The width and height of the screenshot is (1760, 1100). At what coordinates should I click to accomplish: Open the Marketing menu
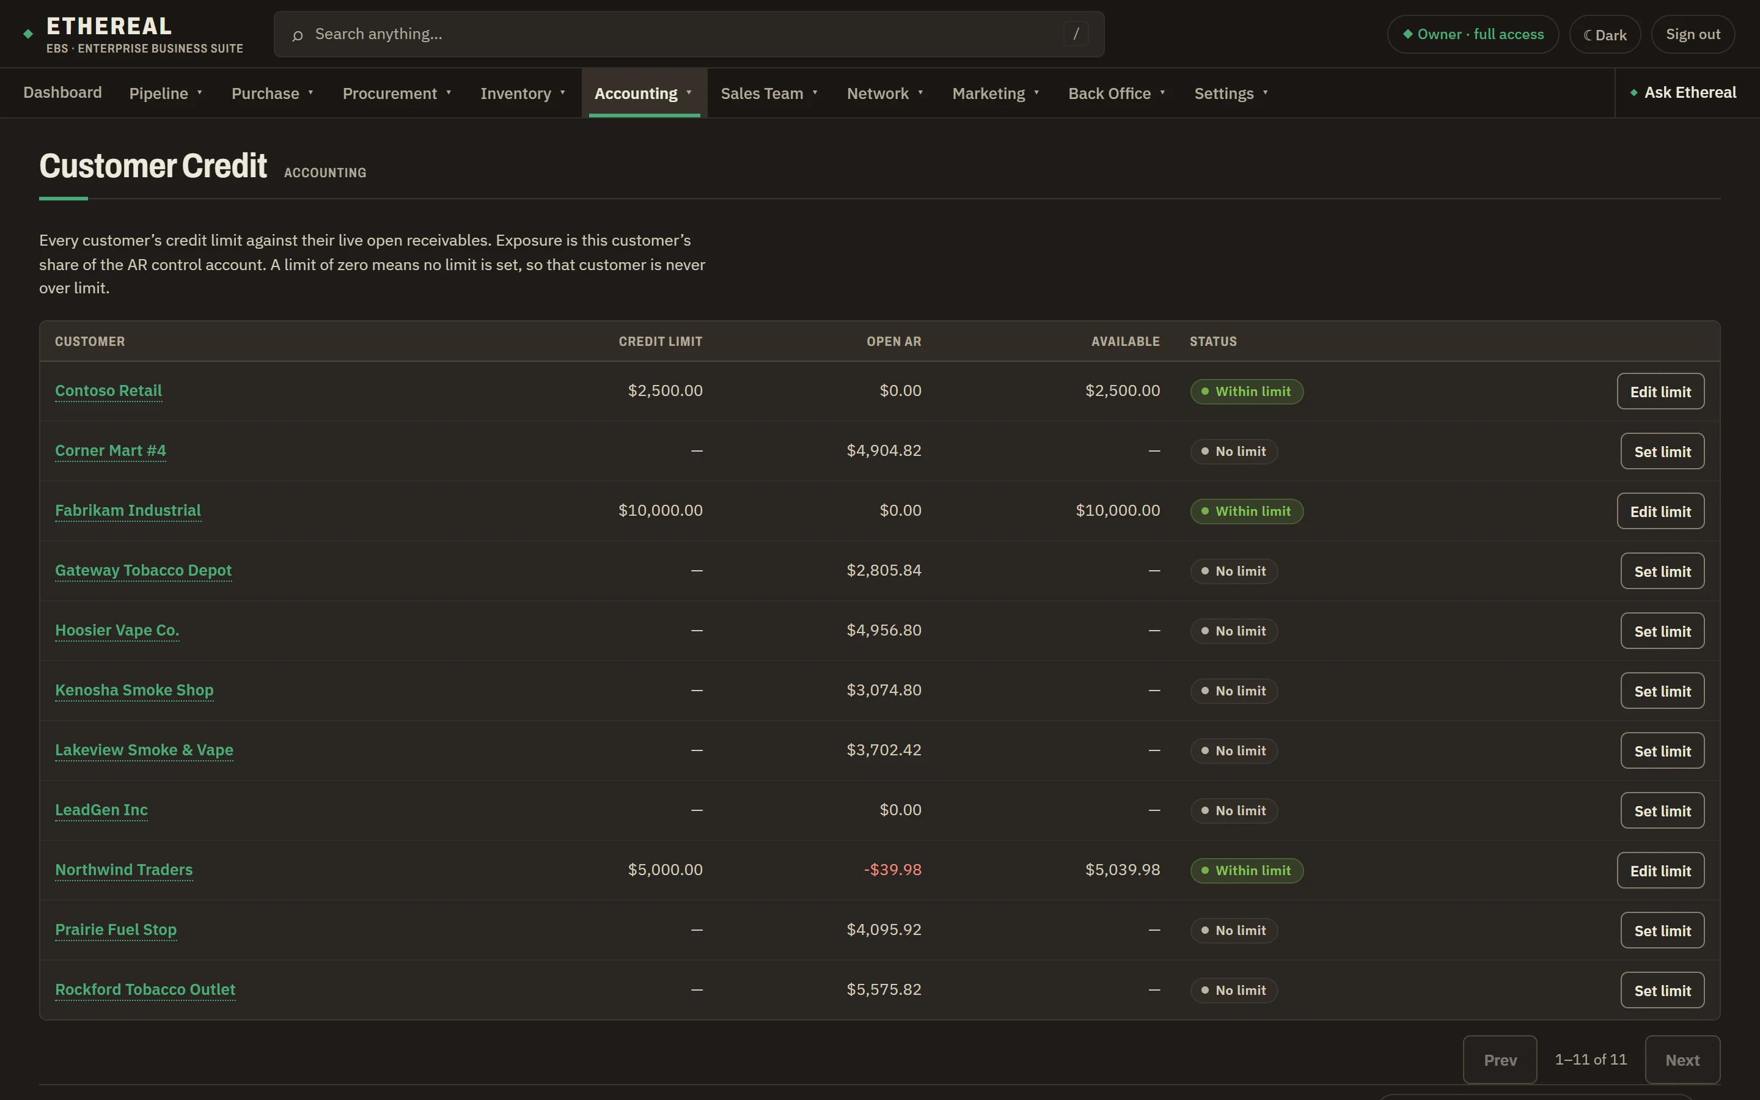click(x=996, y=93)
